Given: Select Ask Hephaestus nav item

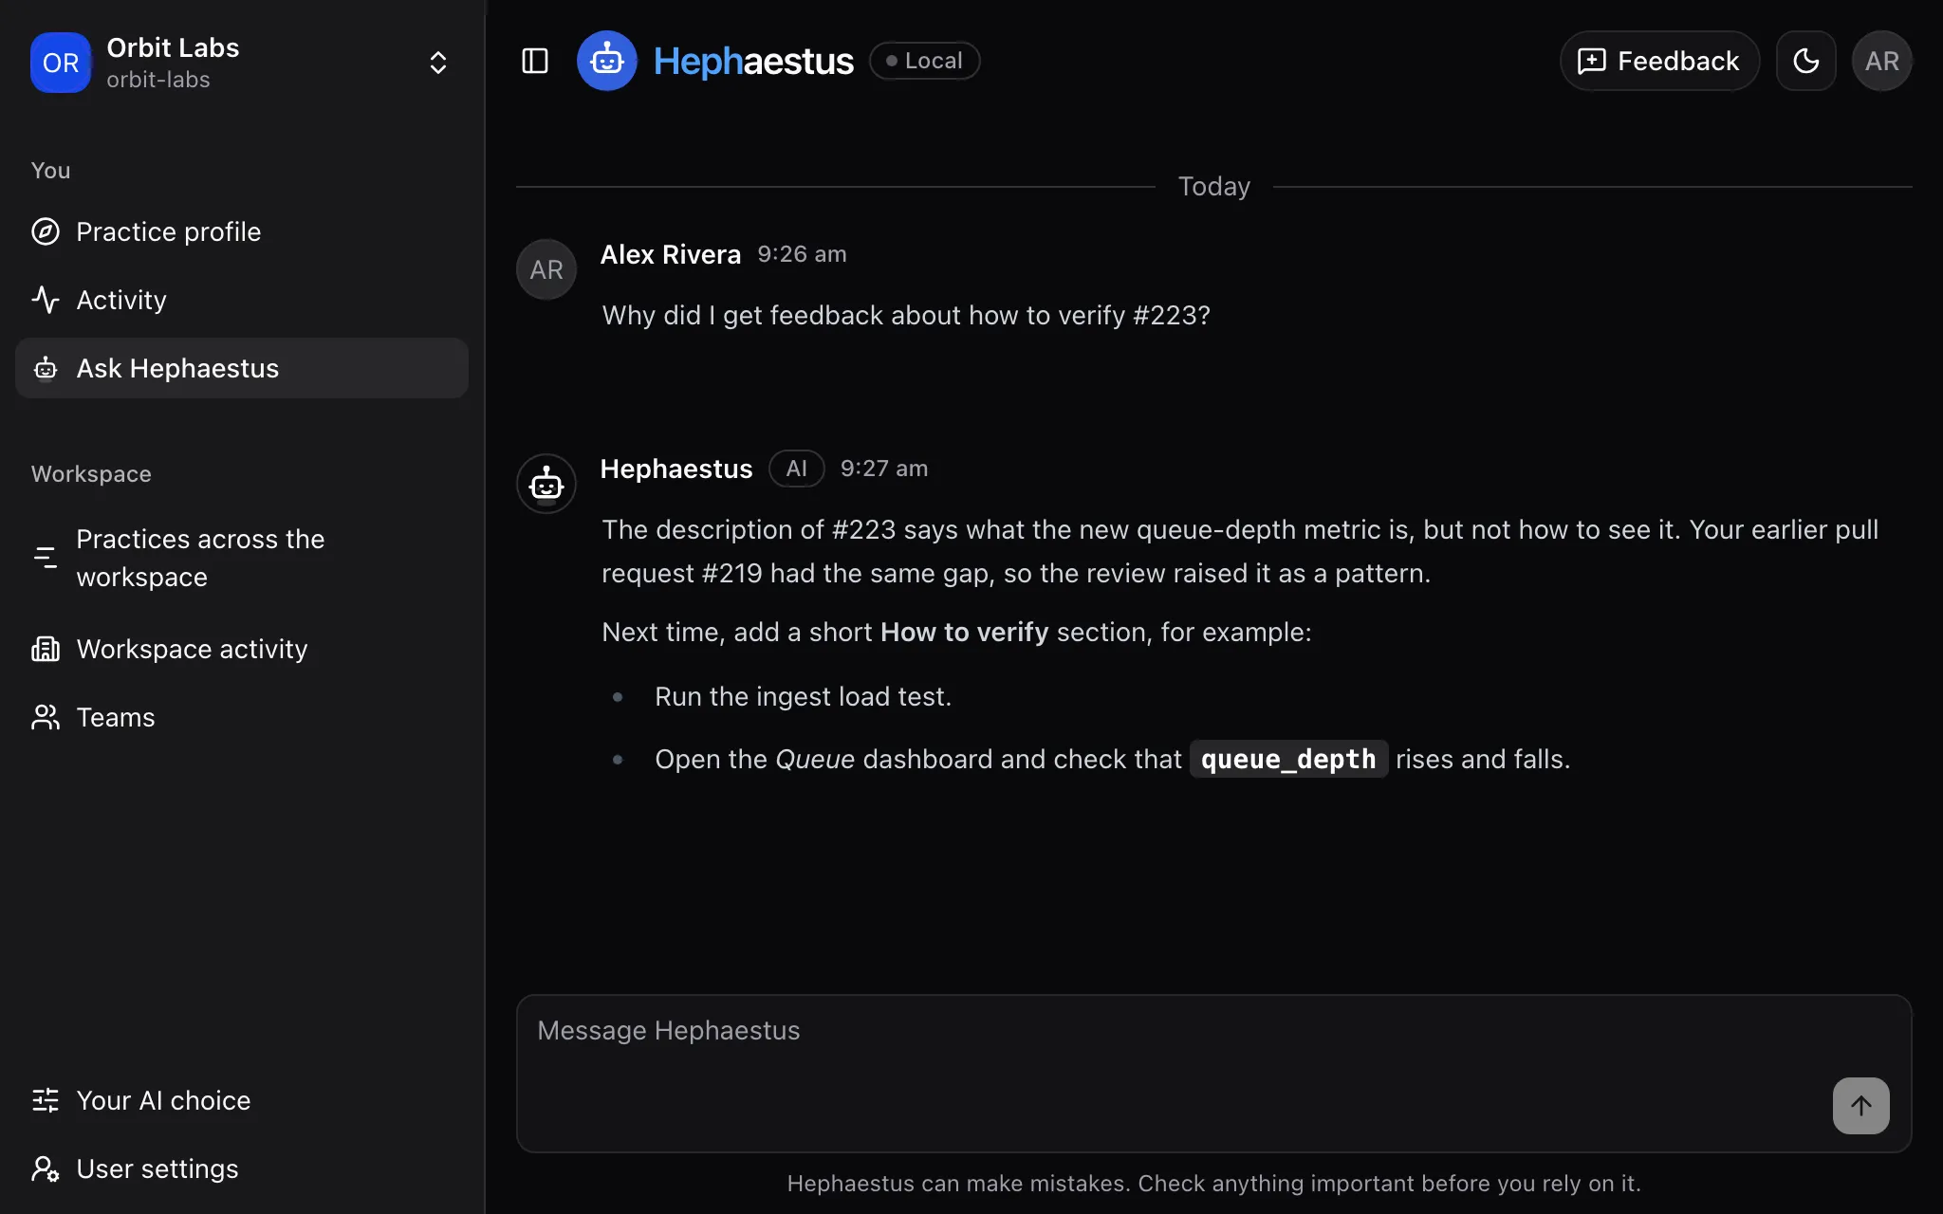Looking at the screenshot, I should click(x=242, y=368).
